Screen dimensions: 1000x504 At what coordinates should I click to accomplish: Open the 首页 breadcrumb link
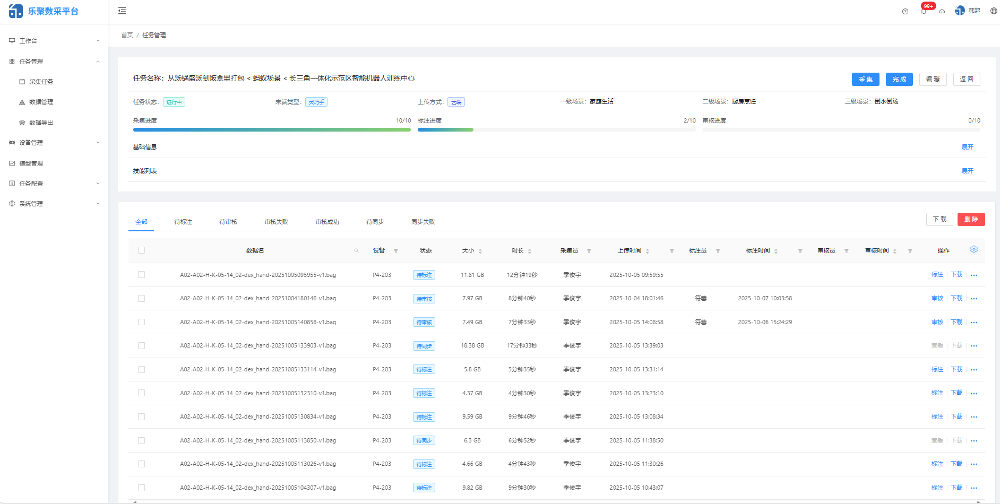coord(127,35)
